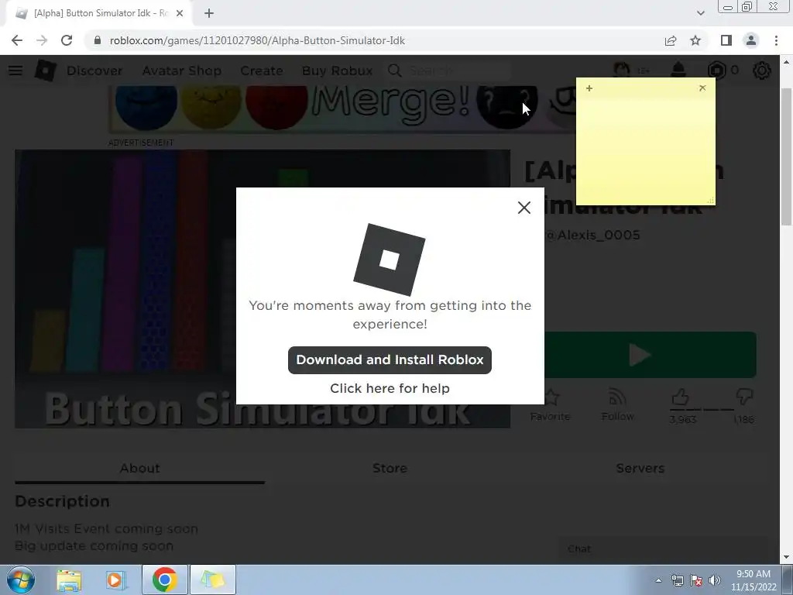Open Chrome side panel icon

tap(726, 40)
